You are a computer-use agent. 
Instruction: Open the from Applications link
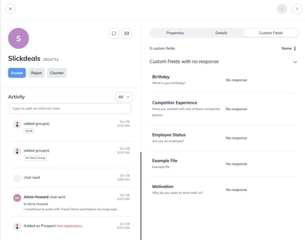point(69,226)
